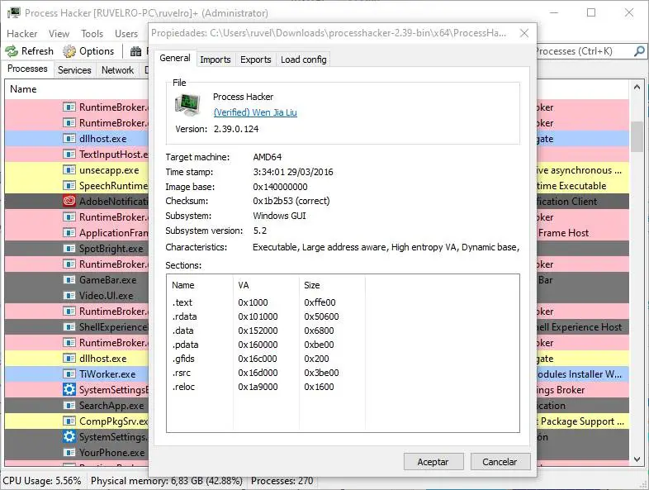649x490 pixels.
Task: Click the search magnifier icon
Action: [x=639, y=51]
